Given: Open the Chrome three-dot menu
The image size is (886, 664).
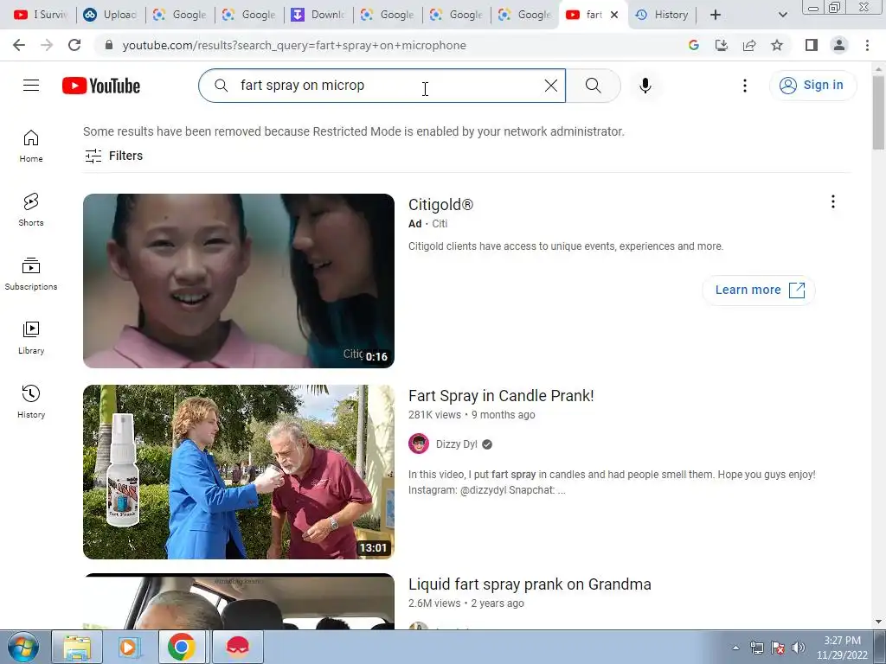Looking at the screenshot, I should click(867, 45).
